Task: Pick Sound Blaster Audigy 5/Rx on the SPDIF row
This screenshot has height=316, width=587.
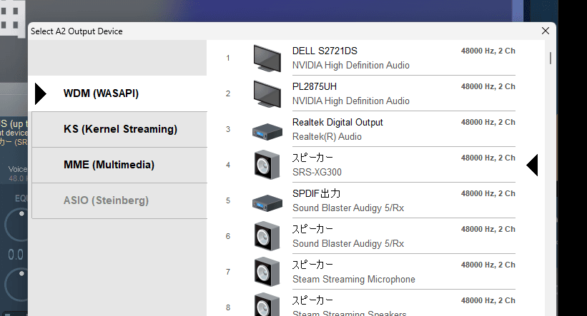Action: 348,208
